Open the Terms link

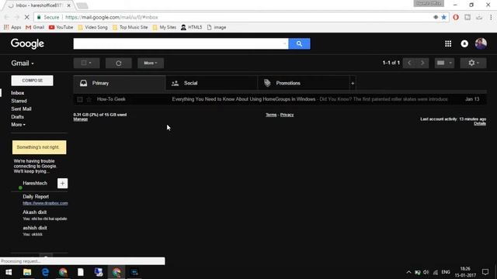click(271, 115)
